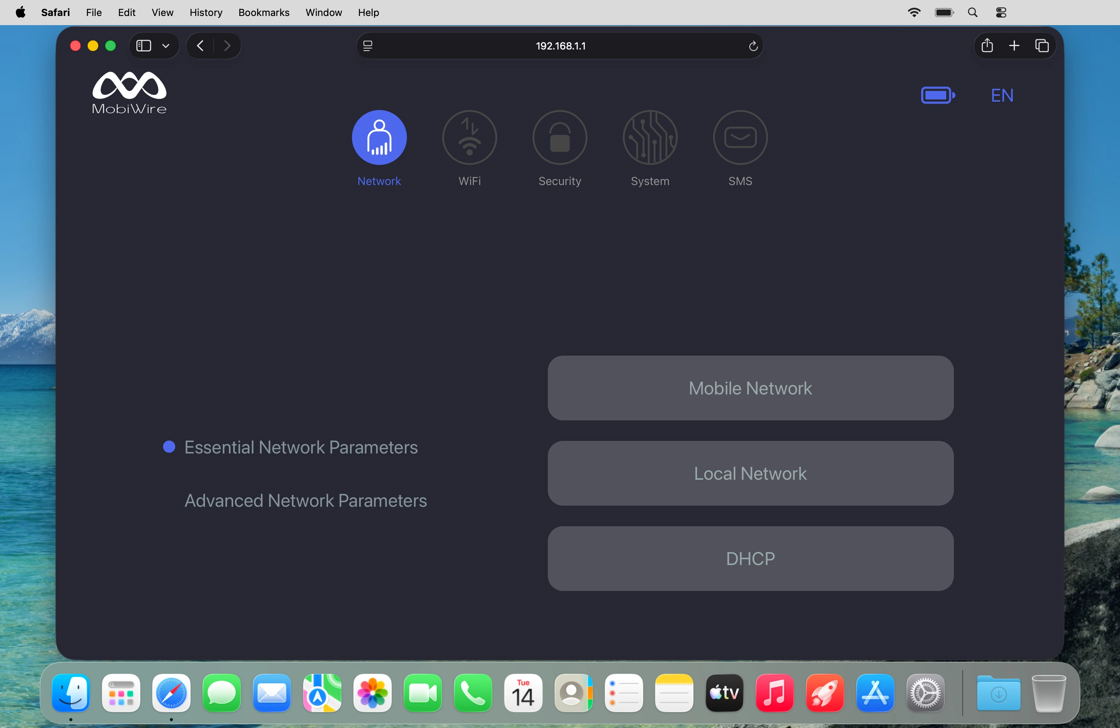Open Advanced Network Parameters
Viewport: 1120px width, 728px height.
click(306, 500)
